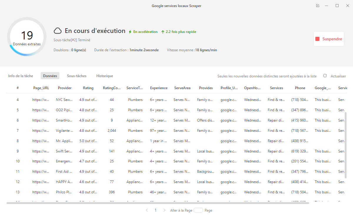The height and width of the screenshot is (216, 353).
Task: Click the previous page chevron arrow
Action: click(147, 210)
